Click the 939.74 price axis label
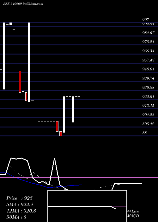The image size is (158, 222). point(148,78)
